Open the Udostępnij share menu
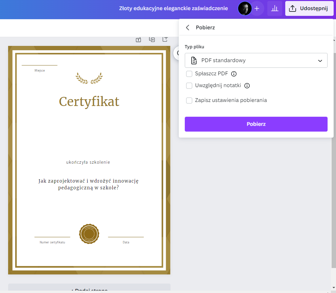Image resolution: width=336 pixels, height=293 pixels. pos(309,8)
